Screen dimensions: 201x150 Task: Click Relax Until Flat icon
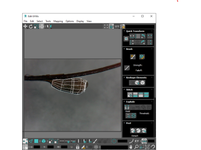[x=137, y=83]
